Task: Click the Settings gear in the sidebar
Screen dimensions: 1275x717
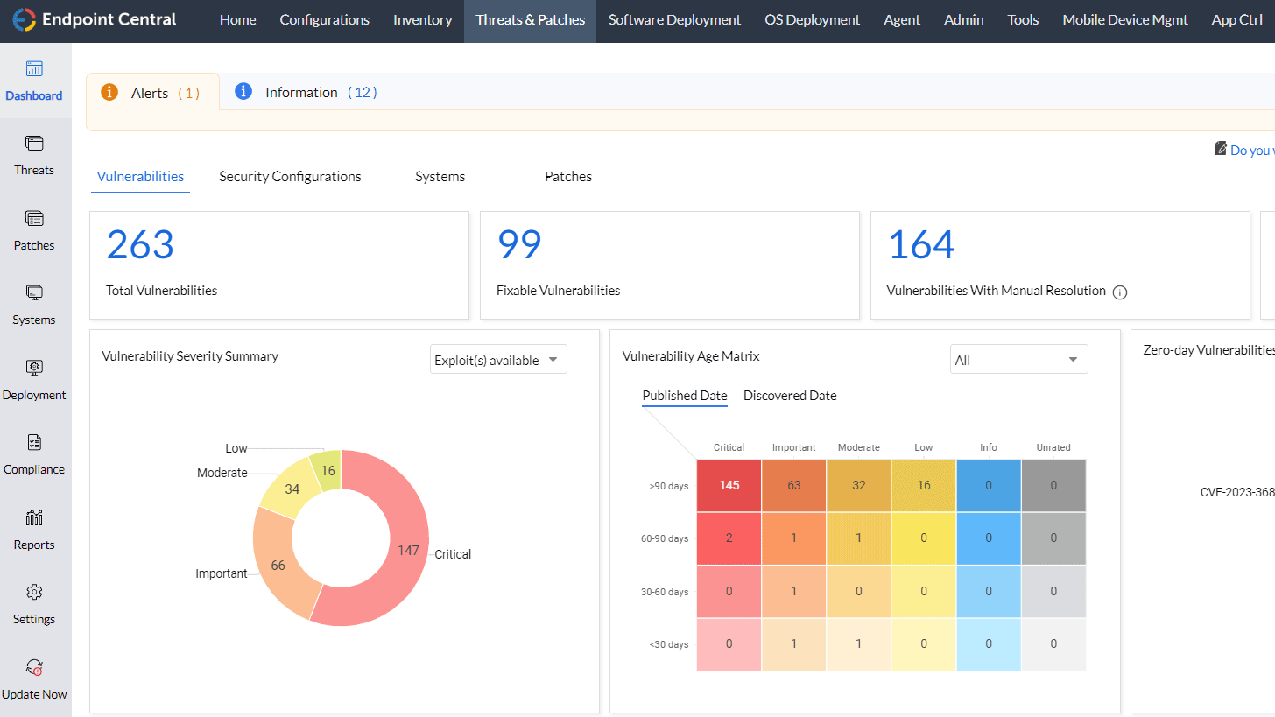Action: click(x=34, y=604)
